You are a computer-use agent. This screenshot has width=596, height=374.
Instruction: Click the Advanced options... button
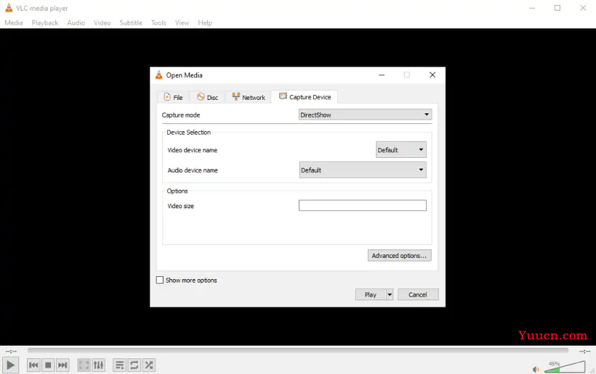point(400,256)
